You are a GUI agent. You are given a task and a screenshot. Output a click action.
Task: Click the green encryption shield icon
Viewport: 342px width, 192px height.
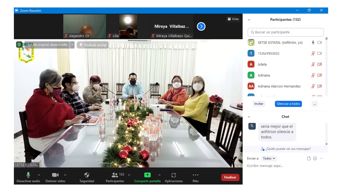pos(19,45)
